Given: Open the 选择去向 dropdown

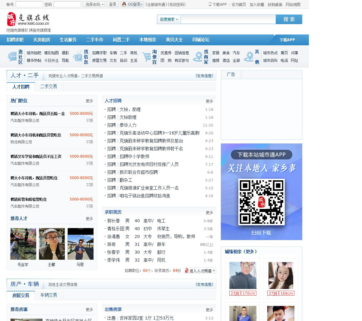Looking at the screenshot, I should click(94, 4).
